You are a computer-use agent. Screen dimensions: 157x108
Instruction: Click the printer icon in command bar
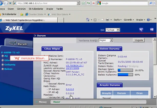point(107,20)
